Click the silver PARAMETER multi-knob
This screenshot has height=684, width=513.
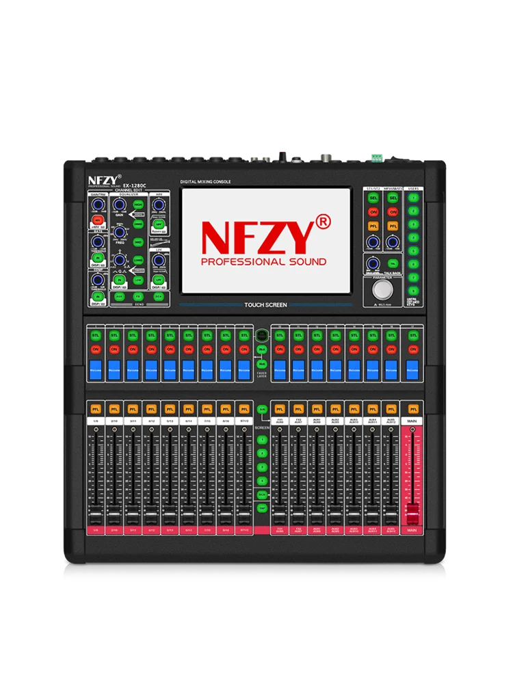tap(382, 289)
